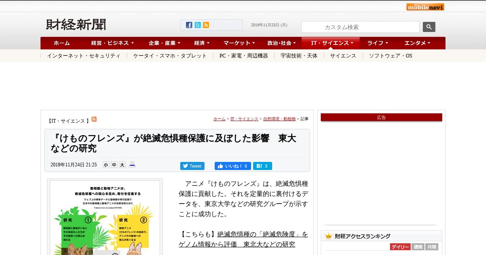The height and width of the screenshot is (255, 486).
Task: Select the 月間 ranking tab
Action: (x=432, y=247)
